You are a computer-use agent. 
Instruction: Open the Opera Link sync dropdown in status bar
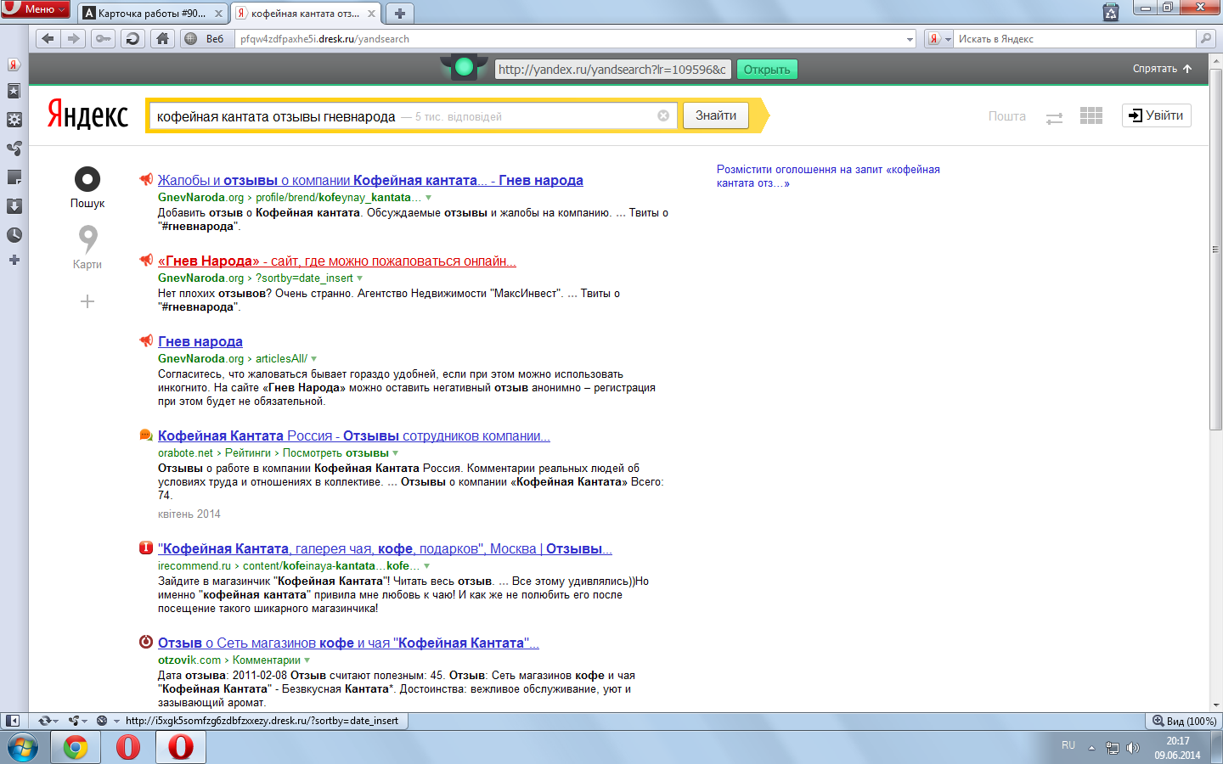48,721
